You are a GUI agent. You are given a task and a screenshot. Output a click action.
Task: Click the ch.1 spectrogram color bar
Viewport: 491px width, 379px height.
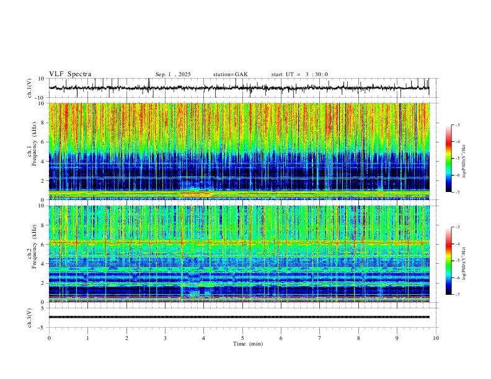[x=448, y=159]
